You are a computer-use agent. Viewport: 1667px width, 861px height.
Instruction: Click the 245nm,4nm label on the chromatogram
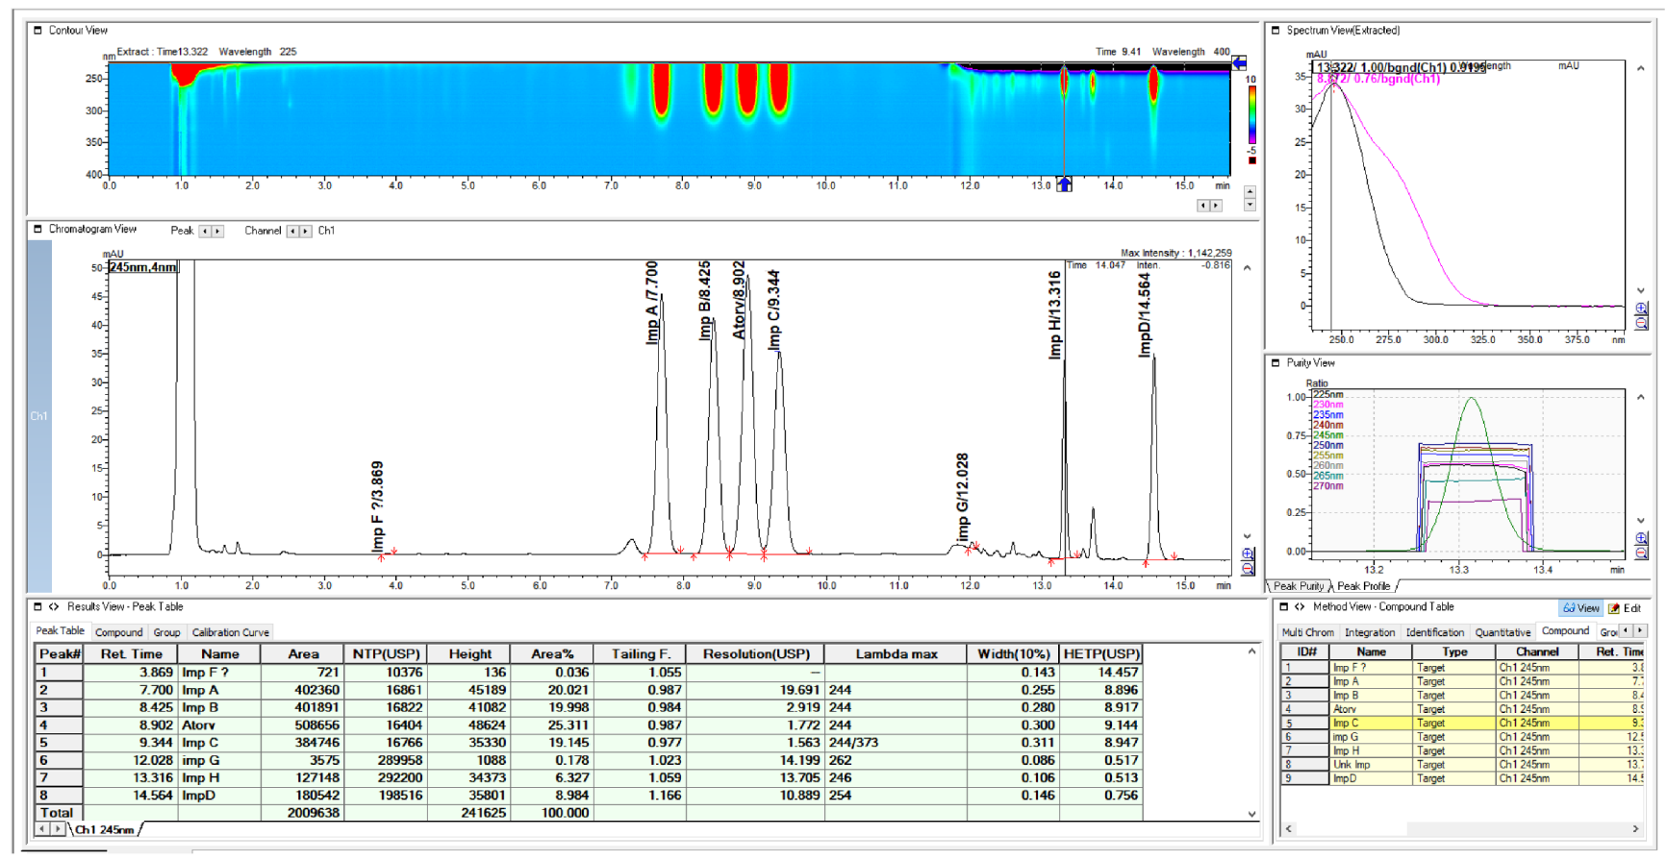coord(143,267)
